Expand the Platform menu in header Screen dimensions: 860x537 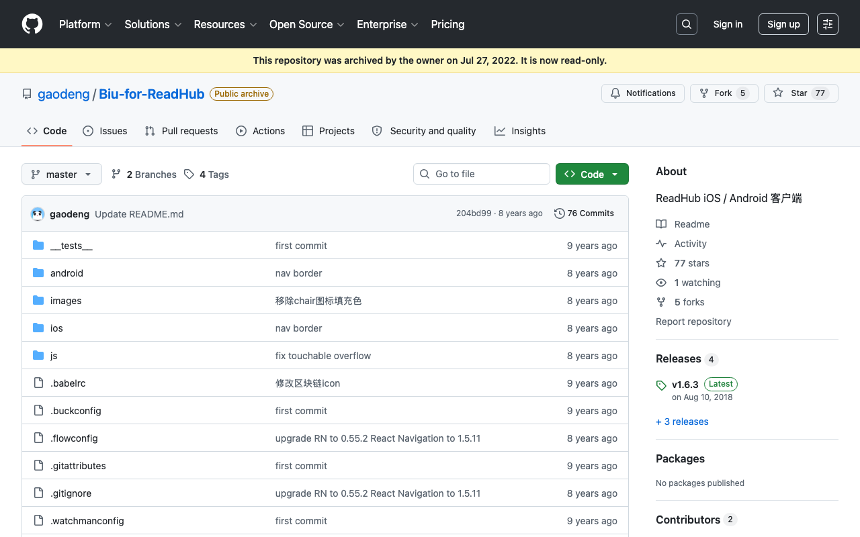[x=85, y=24]
